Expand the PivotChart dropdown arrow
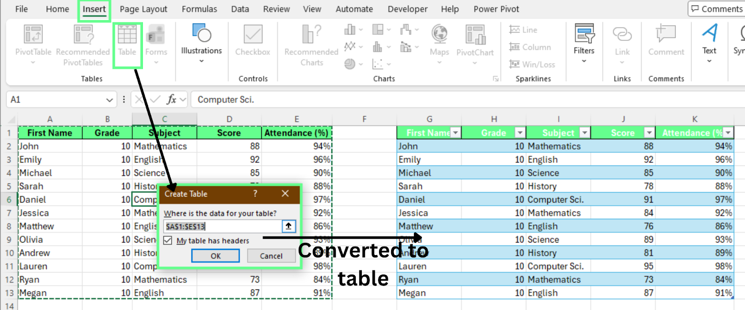This screenshot has height=310, width=745. tap(475, 62)
